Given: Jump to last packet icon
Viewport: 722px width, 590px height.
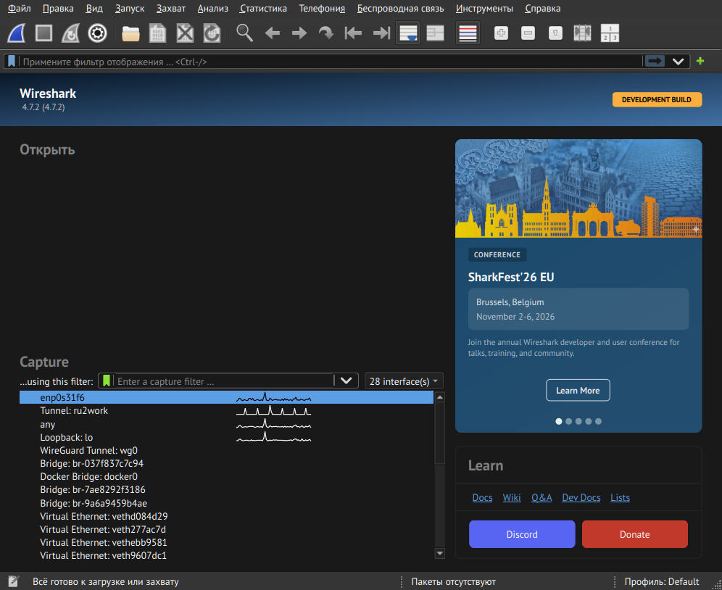Looking at the screenshot, I should pos(381,33).
